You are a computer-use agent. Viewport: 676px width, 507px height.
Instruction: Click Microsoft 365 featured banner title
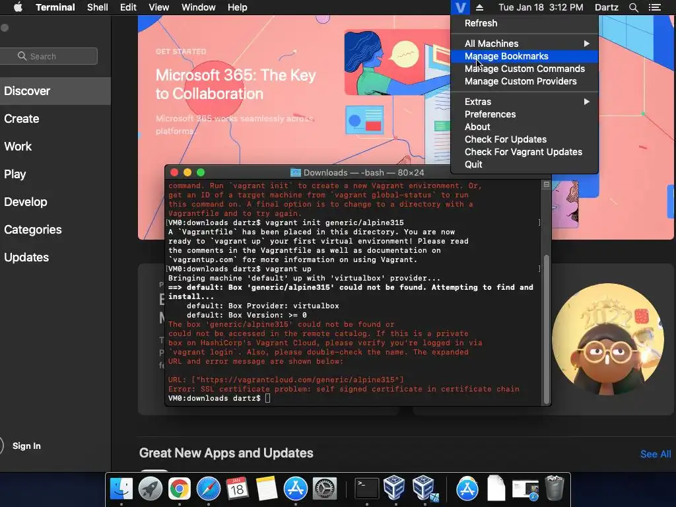pos(236,84)
